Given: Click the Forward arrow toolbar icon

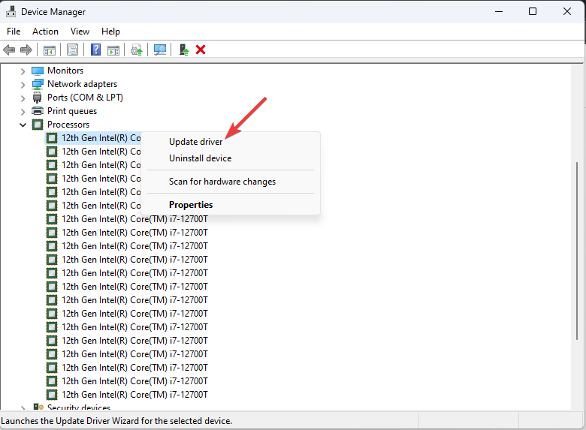Looking at the screenshot, I should (26, 50).
